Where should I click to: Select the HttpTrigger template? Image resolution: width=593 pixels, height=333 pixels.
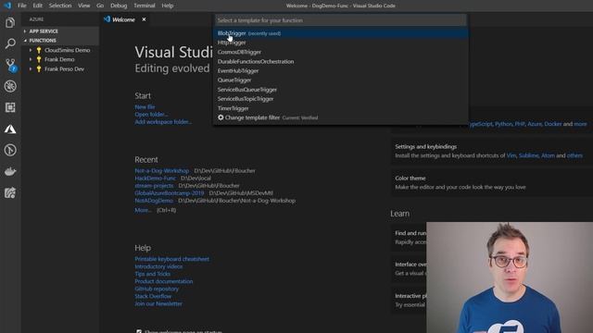point(340,43)
